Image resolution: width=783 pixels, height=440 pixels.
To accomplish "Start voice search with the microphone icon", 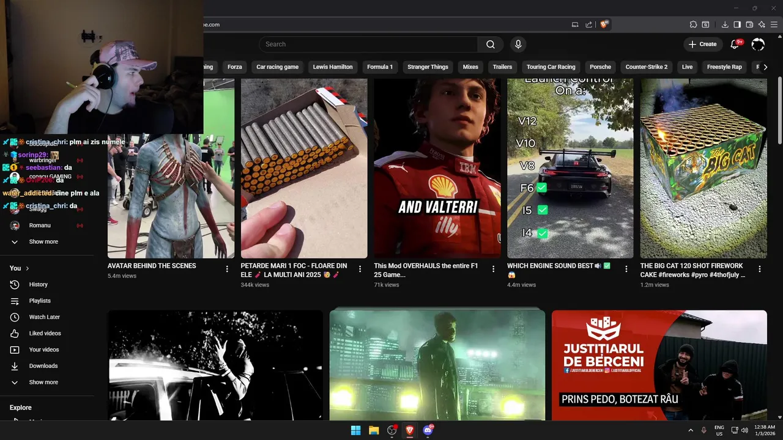I will tap(518, 44).
